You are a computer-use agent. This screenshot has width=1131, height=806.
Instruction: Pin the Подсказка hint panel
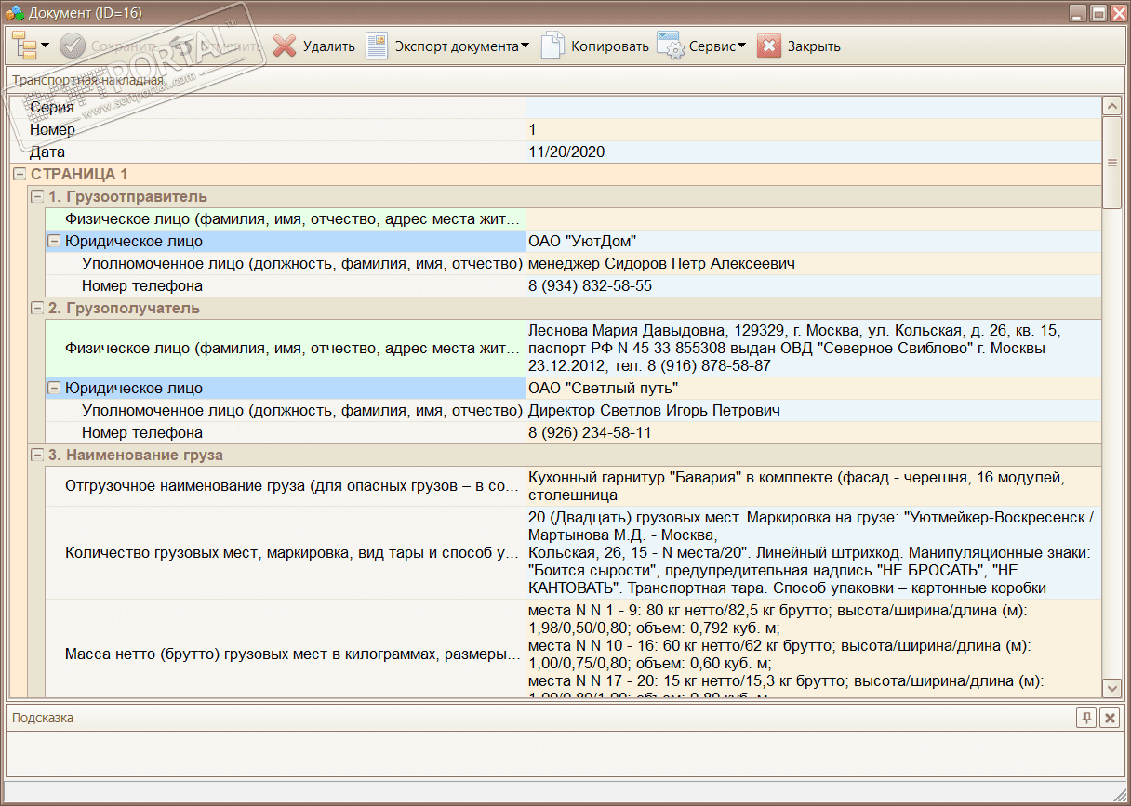click(1085, 718)
